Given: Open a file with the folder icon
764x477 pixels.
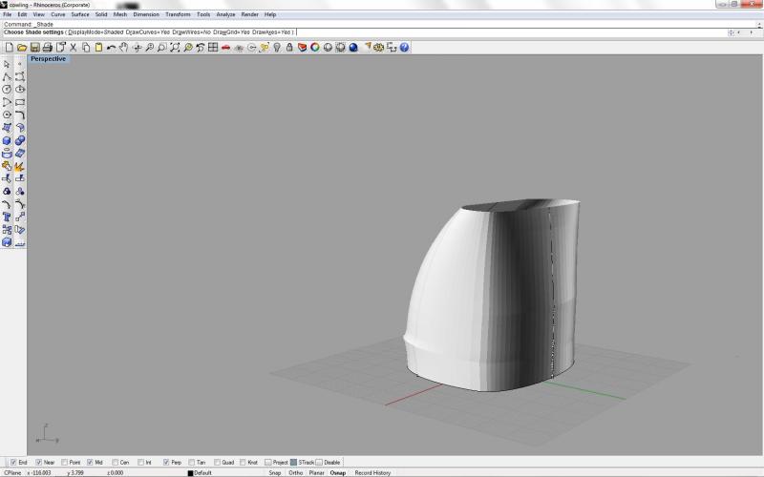Looking at the screenshot, I should click(21, 47).
